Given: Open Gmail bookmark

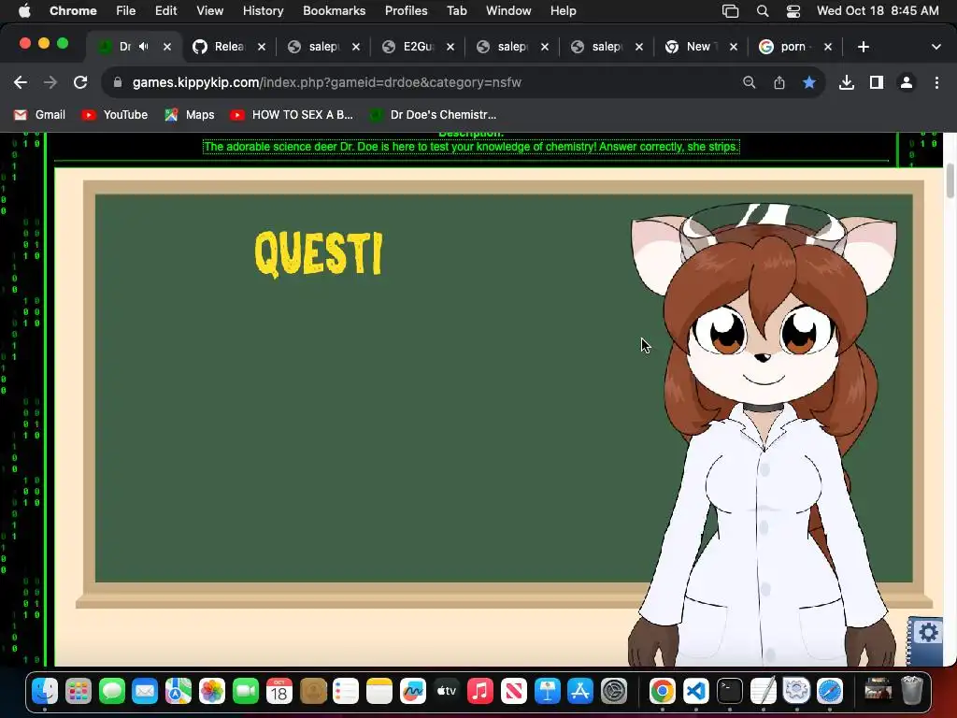Looking at the screenshot, I should (39, 115).
